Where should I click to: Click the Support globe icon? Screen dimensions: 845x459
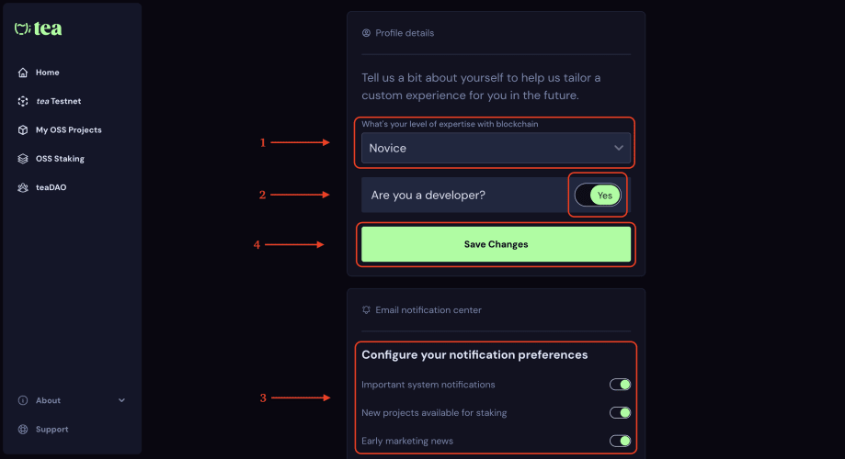tap(23, 430)
